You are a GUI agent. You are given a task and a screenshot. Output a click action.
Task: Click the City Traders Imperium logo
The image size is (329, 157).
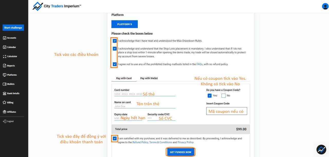pyautogui.click(x=57, y=6)
